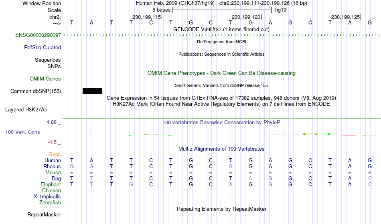381x224 pixels.
Task: Select the X_tropicalis alignment row label
Action: coord(47,197)
